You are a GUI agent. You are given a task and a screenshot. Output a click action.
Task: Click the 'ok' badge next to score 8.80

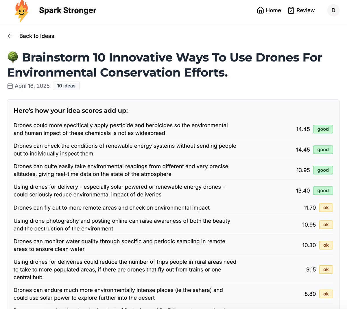[x=326, y=294]
